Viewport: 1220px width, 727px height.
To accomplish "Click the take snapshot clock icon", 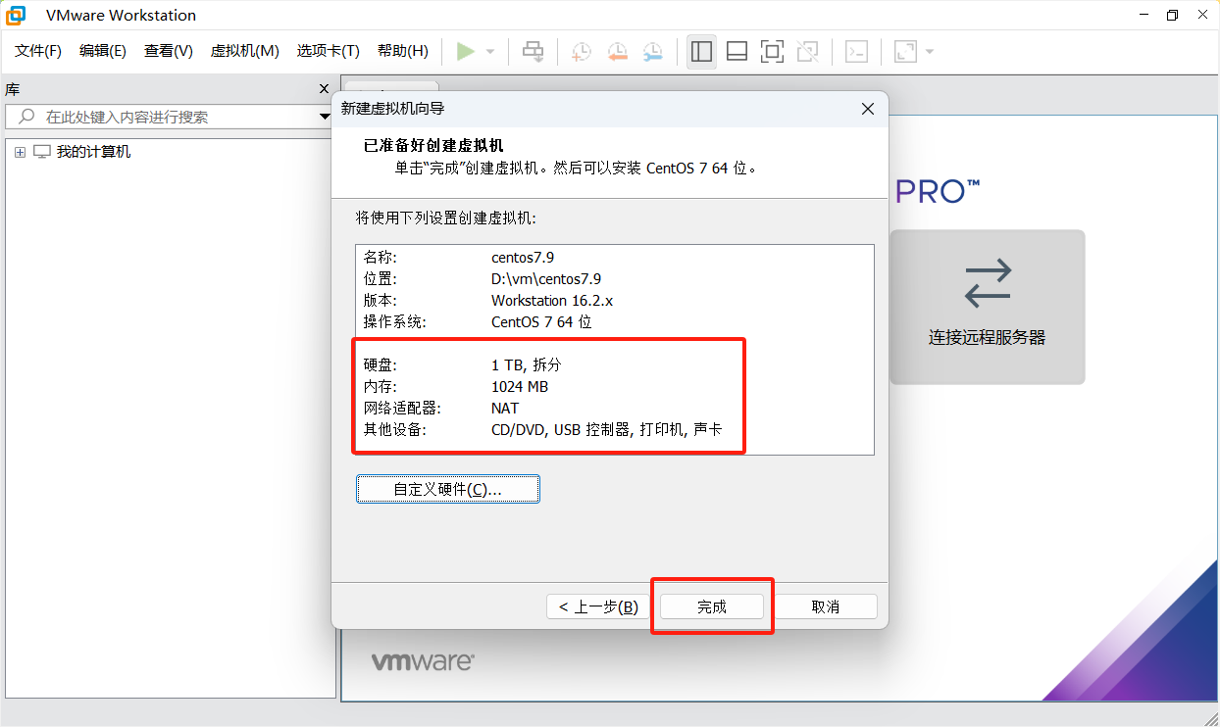I will [582, 51].
